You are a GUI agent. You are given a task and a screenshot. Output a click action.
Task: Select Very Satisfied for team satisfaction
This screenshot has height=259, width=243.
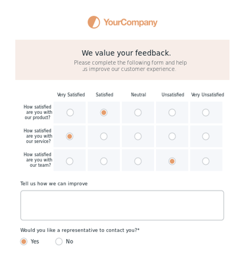click(x=70, y=161)
